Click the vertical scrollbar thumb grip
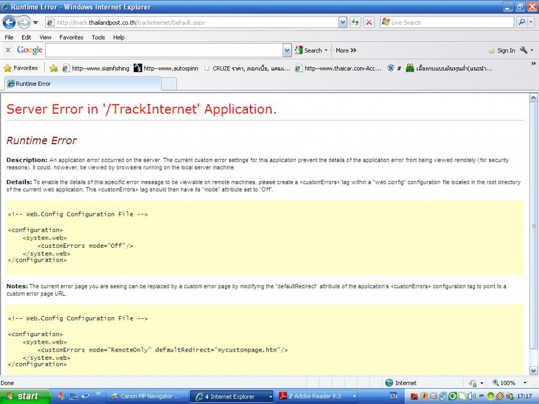This screenshot has height=404, width=539. (x=533, y=226)
